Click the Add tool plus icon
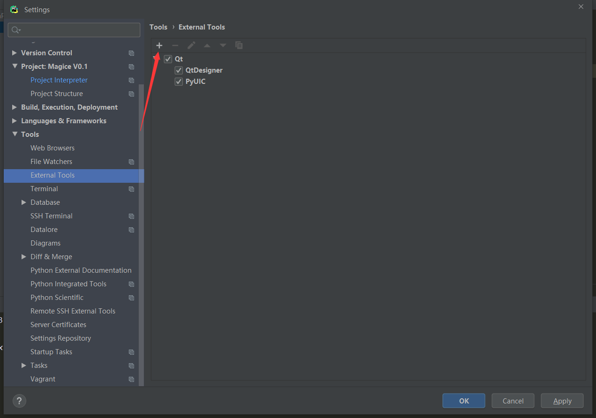This screenshot has width=596, height=418. click(159, 45)
